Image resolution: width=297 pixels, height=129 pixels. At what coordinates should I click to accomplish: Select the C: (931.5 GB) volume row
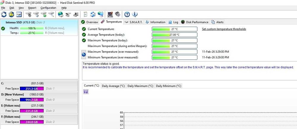click(x=39, y=86)
